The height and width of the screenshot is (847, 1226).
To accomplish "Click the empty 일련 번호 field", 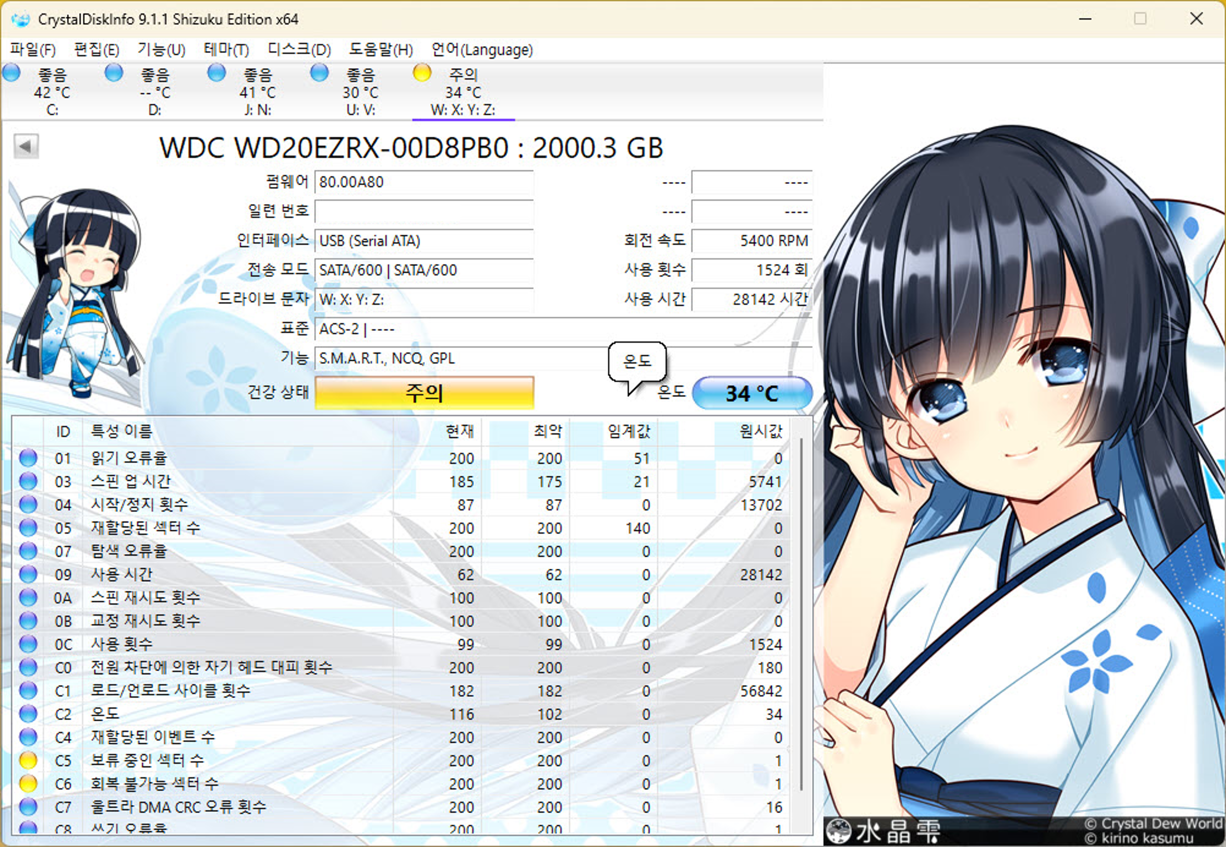I will point(424,212).
